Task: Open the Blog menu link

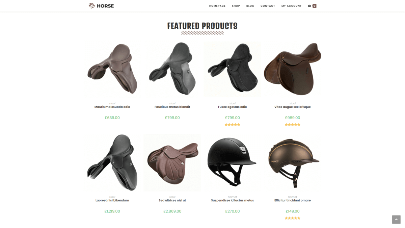Action: (250, 6)
